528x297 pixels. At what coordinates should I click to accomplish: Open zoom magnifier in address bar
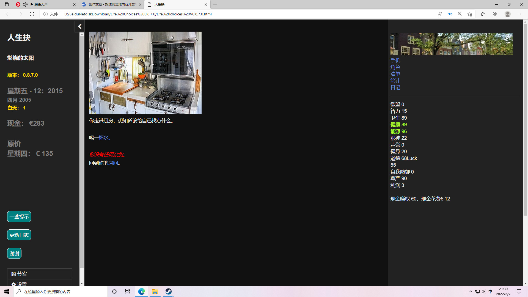tap(460, 14)
